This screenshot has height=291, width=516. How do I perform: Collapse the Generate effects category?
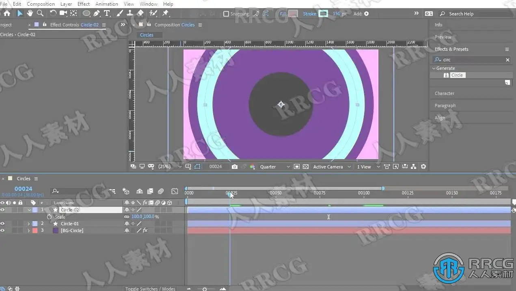pos(434,68)
